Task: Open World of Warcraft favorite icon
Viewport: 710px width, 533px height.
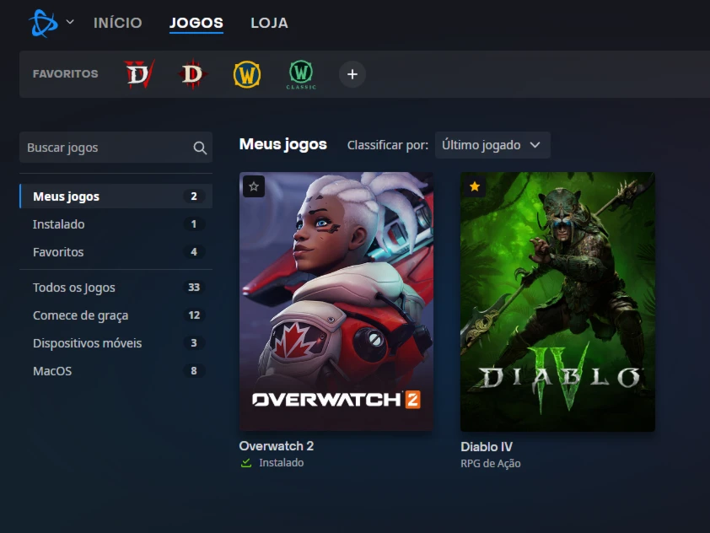Action: click(247, 74)
